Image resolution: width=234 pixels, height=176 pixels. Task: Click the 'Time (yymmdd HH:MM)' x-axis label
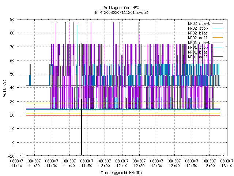coord(121,173)
